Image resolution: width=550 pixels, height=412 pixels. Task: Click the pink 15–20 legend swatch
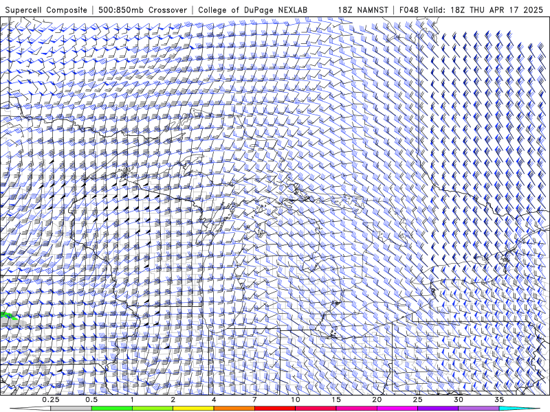point(356,409)
